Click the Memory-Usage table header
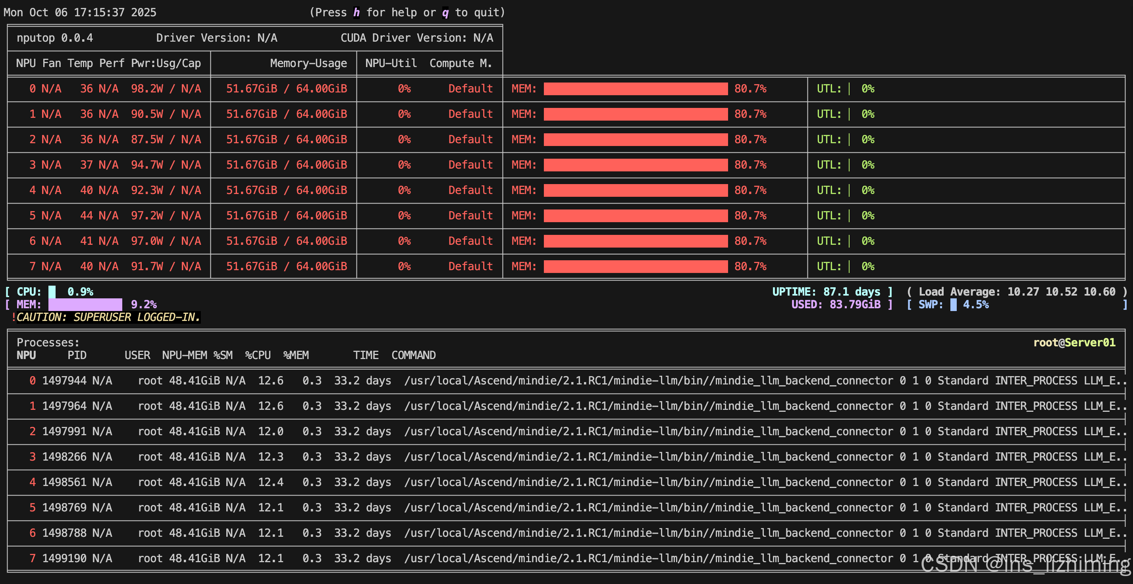 308,63
